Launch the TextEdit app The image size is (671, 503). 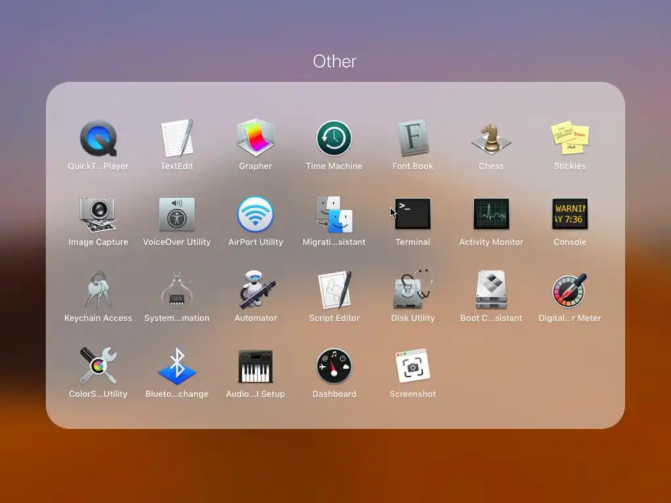point(177,138)
